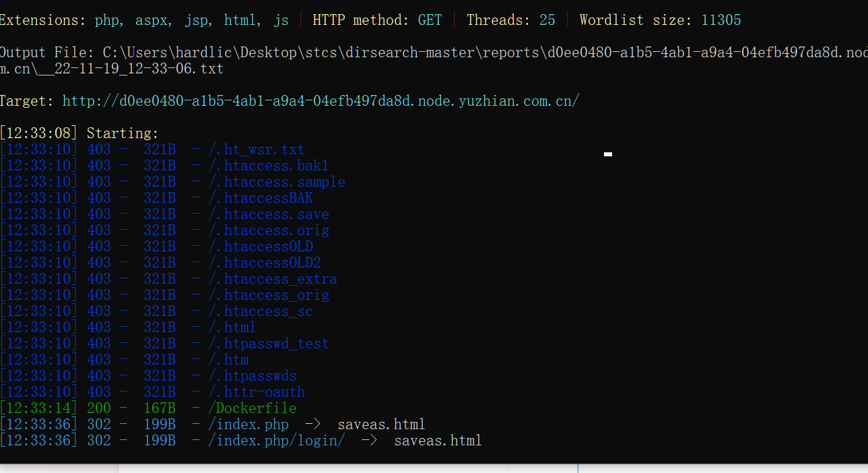Image resolution: width=868 pixels, height=473 pixels.
Task: Click the white terminal cursor block
Action: (608, 154)
